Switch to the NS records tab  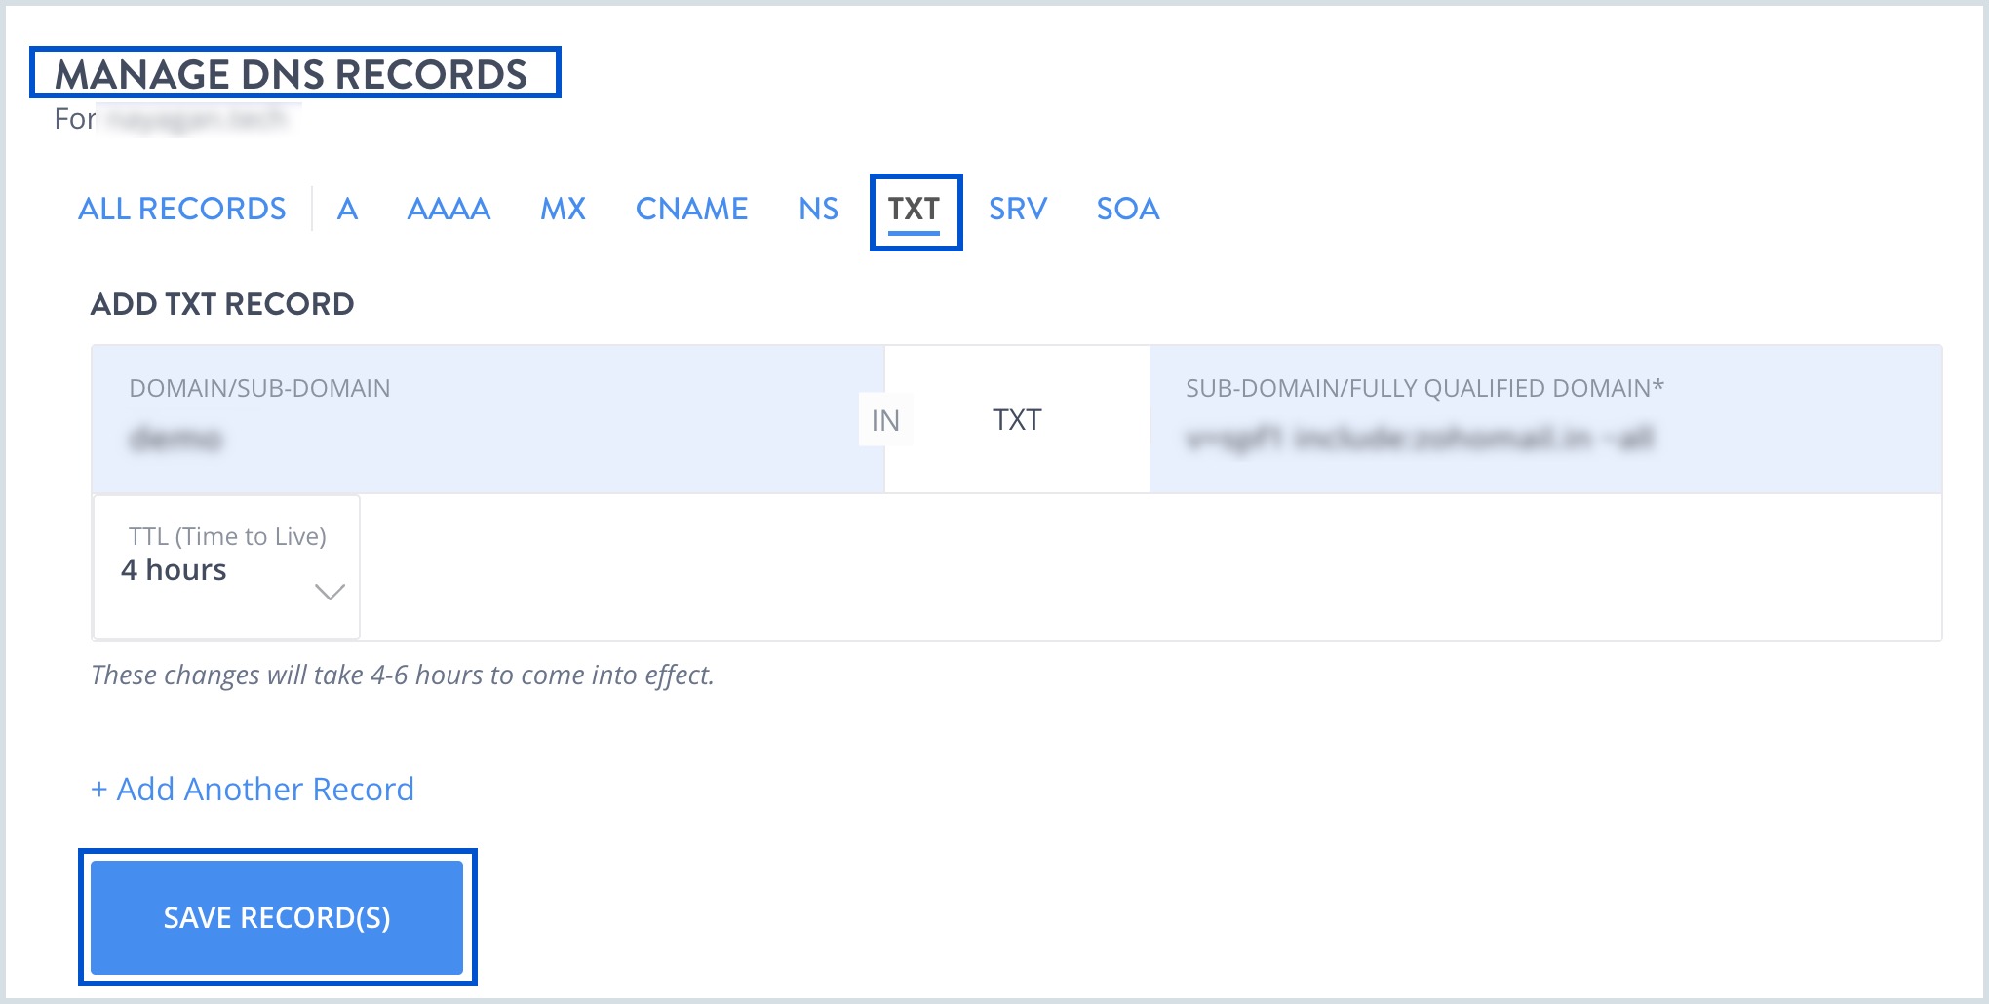818,209
